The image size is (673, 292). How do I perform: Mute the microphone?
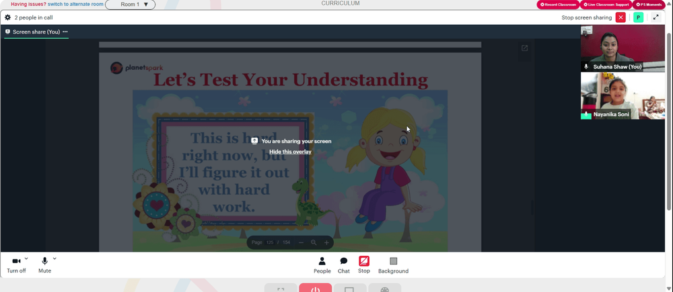[x=44, y=265]
